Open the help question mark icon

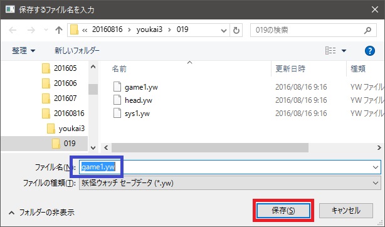[x=370, y=51]
